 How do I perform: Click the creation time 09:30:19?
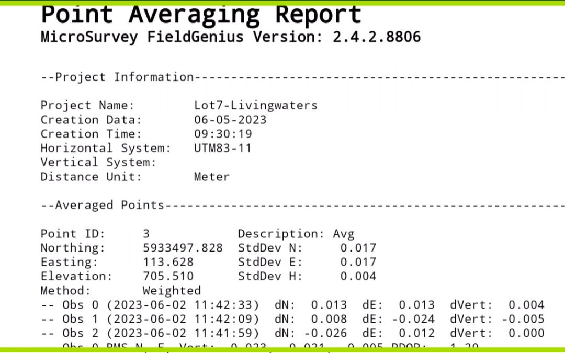tap(222, 134)
